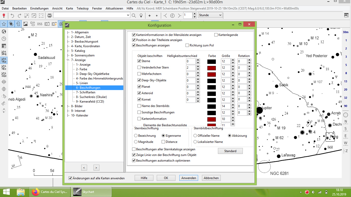The image size is (351, 197).
Task: Switch to equatorial Eq coordinates icon
Action: pyautogui.click(x=4, y=53)
